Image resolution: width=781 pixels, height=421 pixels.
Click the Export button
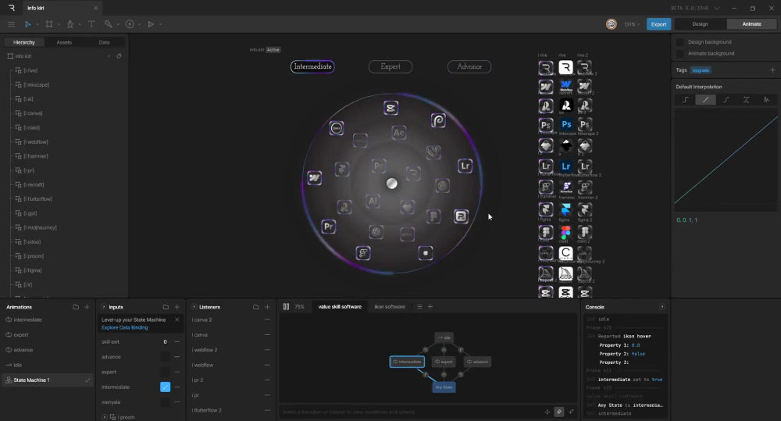[658, 24]
